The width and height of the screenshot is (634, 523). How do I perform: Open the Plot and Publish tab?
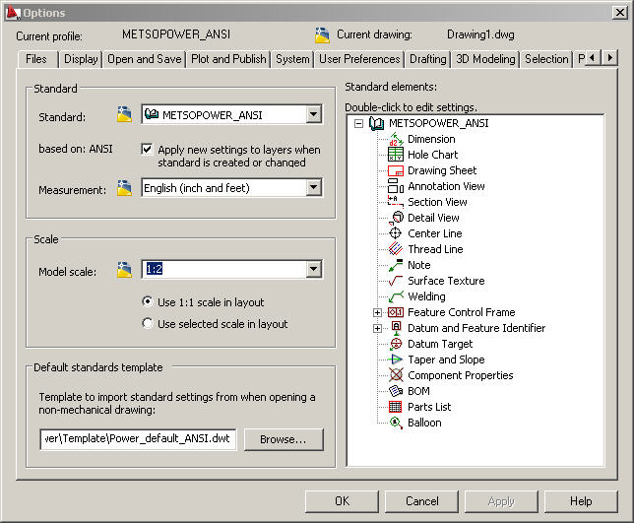[228, 59]
